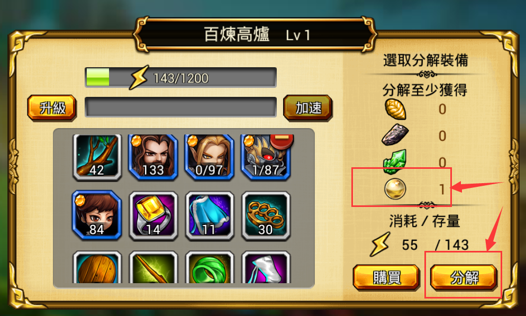This screenshot has height=316, width=526.
Task: Select the brass knuckles item 30
Action: click(266, 216)
